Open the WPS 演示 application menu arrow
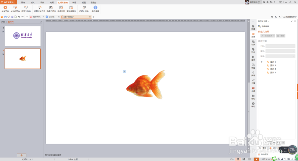Viewport: 298px width, 161px height. (16, 2)
